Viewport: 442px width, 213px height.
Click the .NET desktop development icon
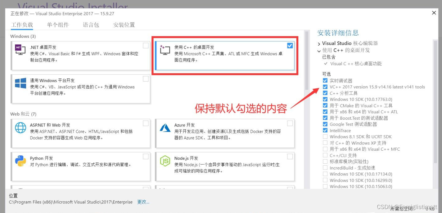(20, 49)
